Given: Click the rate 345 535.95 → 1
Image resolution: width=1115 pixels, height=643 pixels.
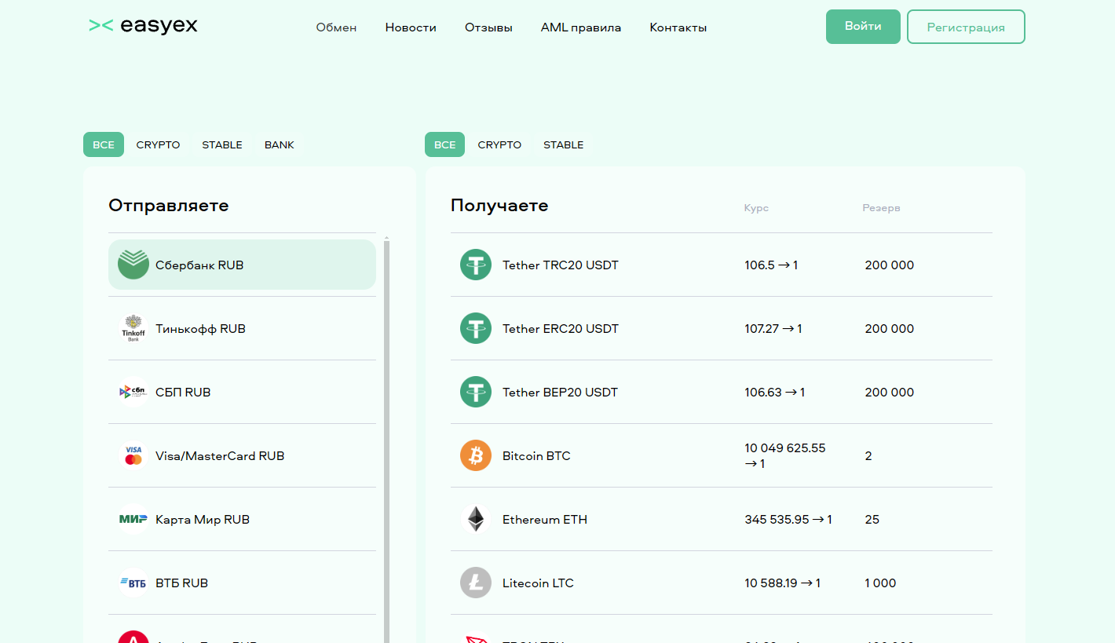Looking at the screenshot, I should pos(788,520).
